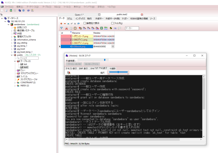The image size is (218, 153).
Task: Open the テキスト表示 tab in BLOB editor
Action: coord(71,69)
